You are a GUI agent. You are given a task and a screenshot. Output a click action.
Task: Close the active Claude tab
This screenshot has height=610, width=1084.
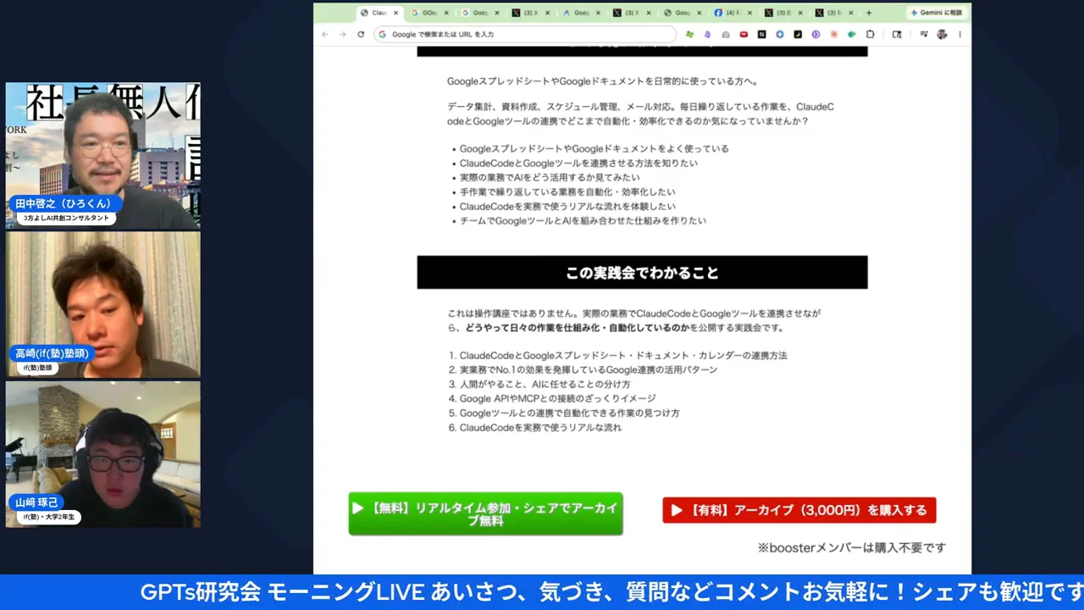395,13
